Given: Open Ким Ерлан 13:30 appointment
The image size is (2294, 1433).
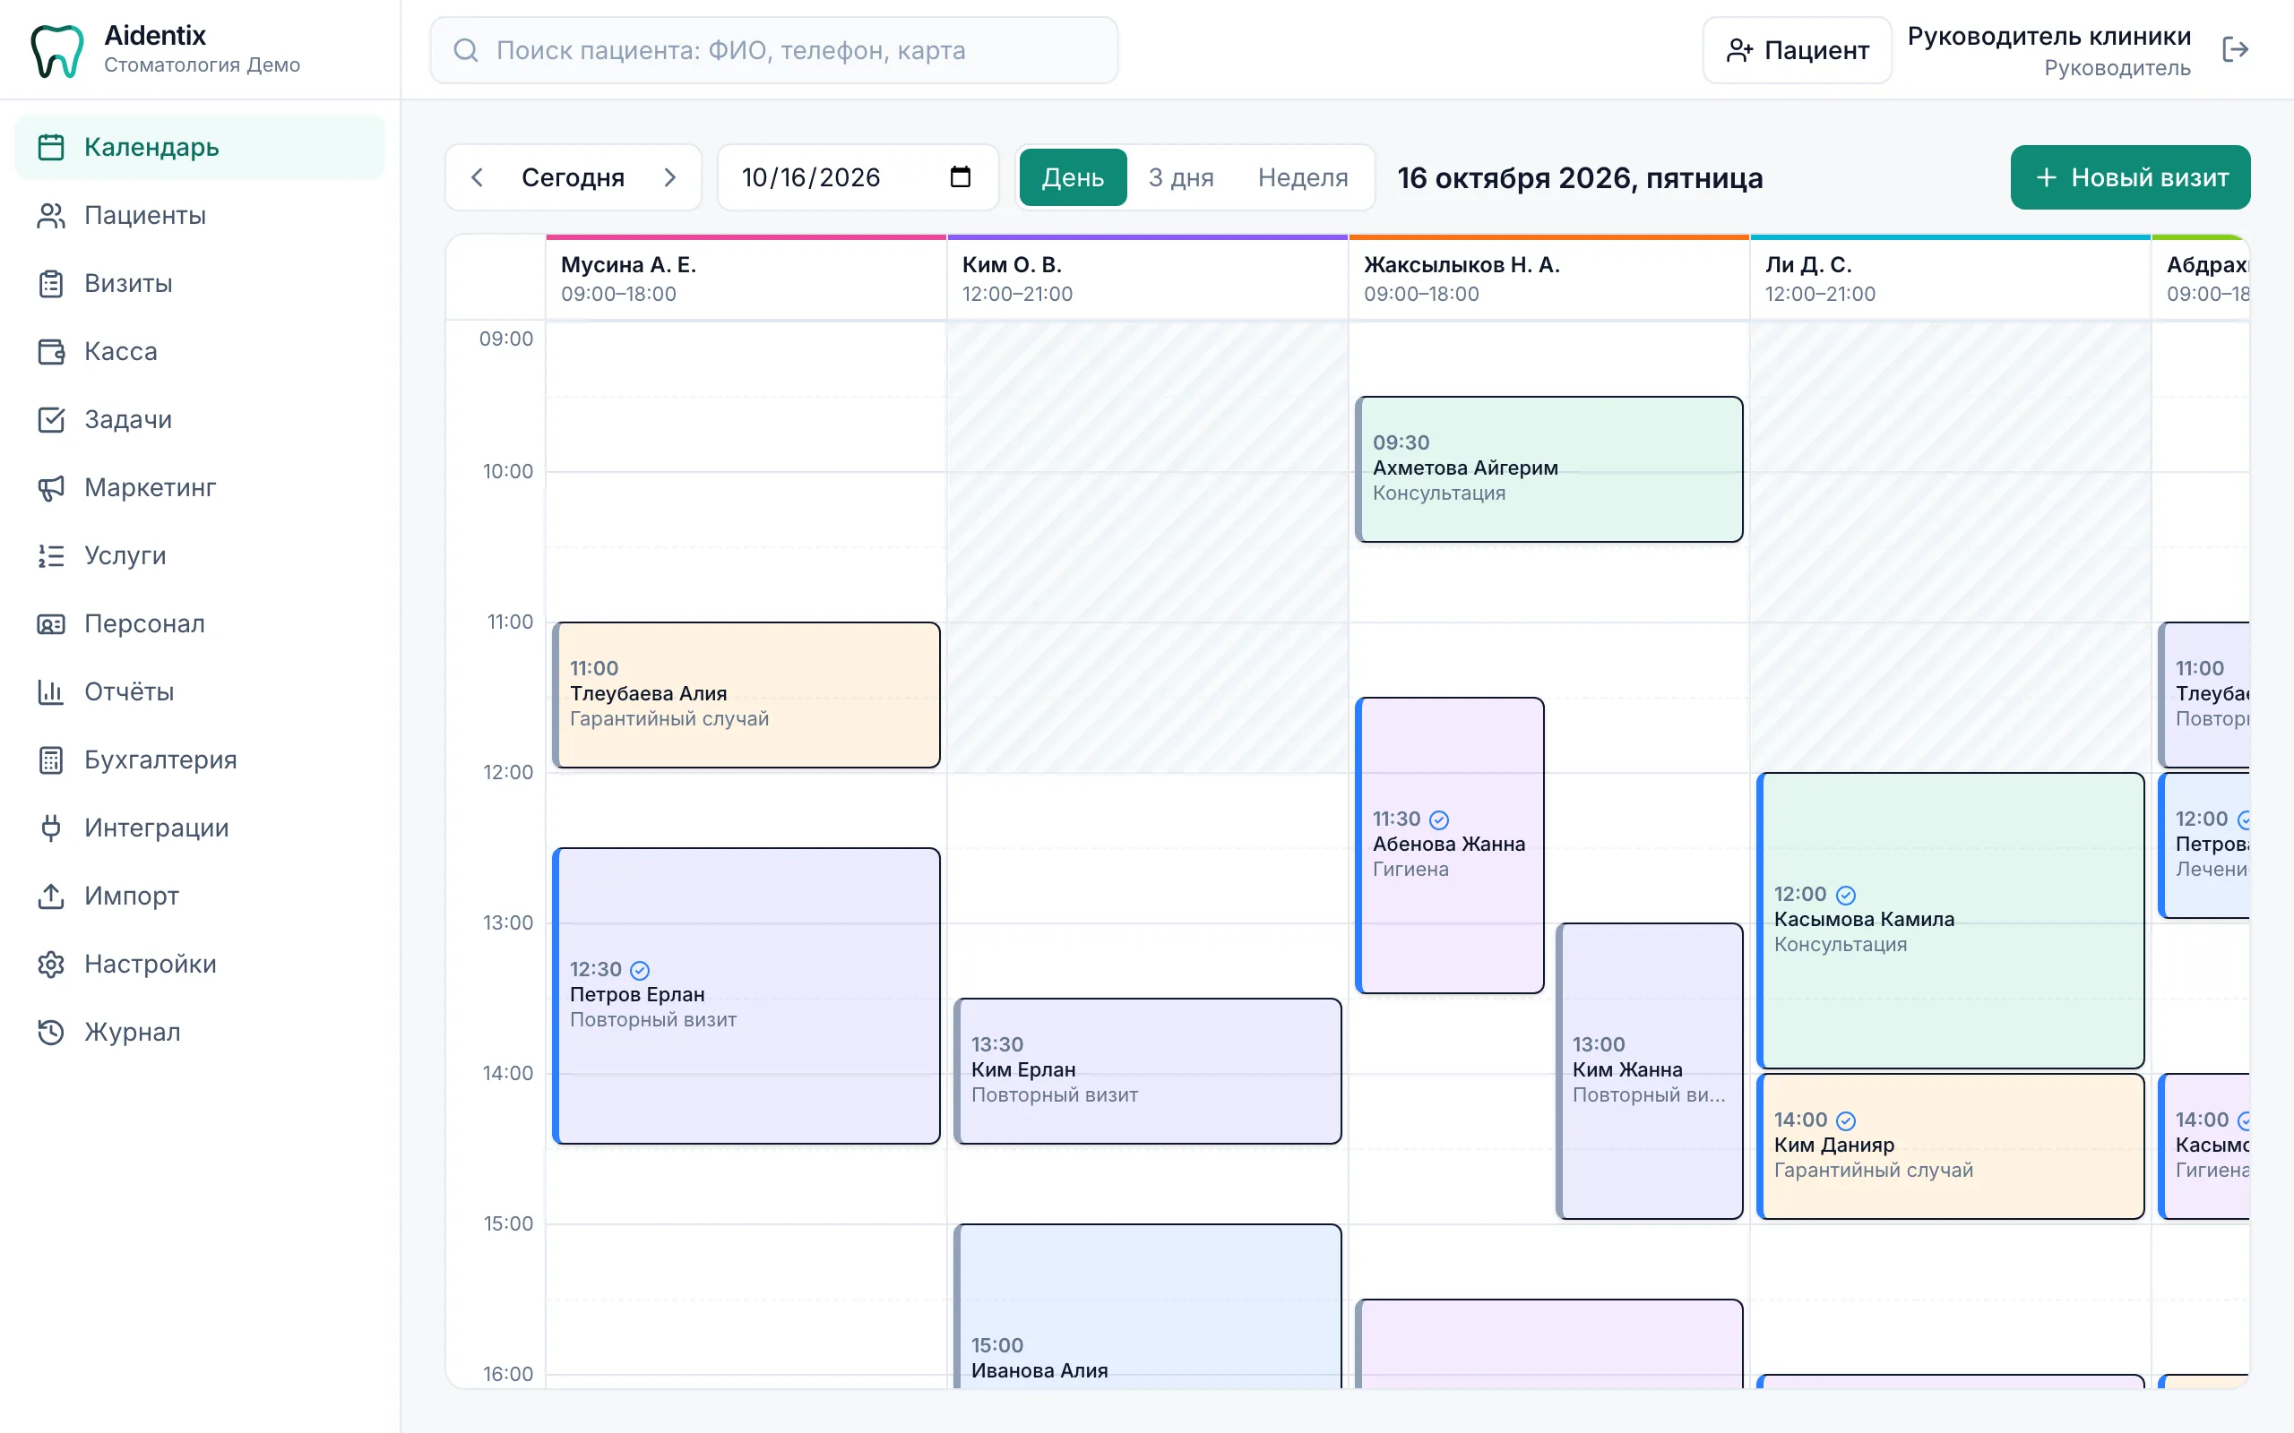Looking at the screenshot, I should pyautogui.click(x=1147, y=1071).
